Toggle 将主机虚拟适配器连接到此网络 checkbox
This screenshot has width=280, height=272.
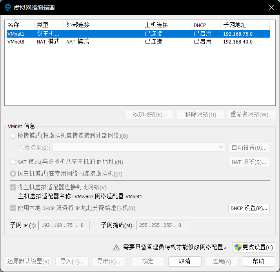[13, 187]
